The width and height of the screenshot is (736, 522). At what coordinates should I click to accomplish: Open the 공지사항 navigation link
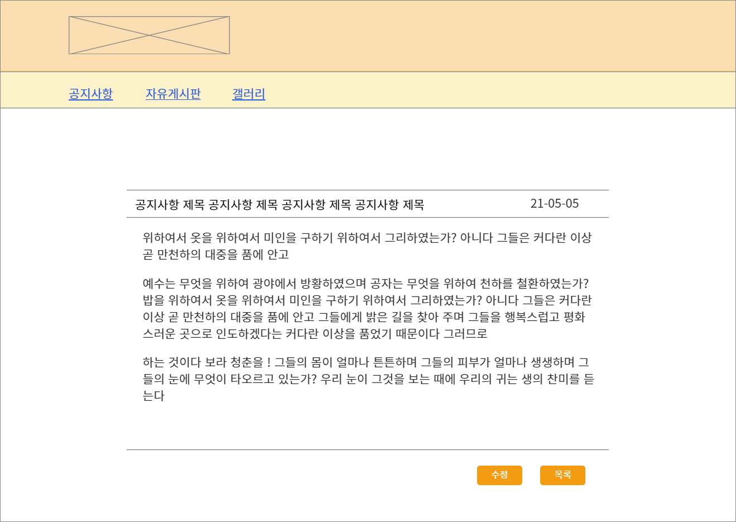pyautogui.click(x=91, y=94)
